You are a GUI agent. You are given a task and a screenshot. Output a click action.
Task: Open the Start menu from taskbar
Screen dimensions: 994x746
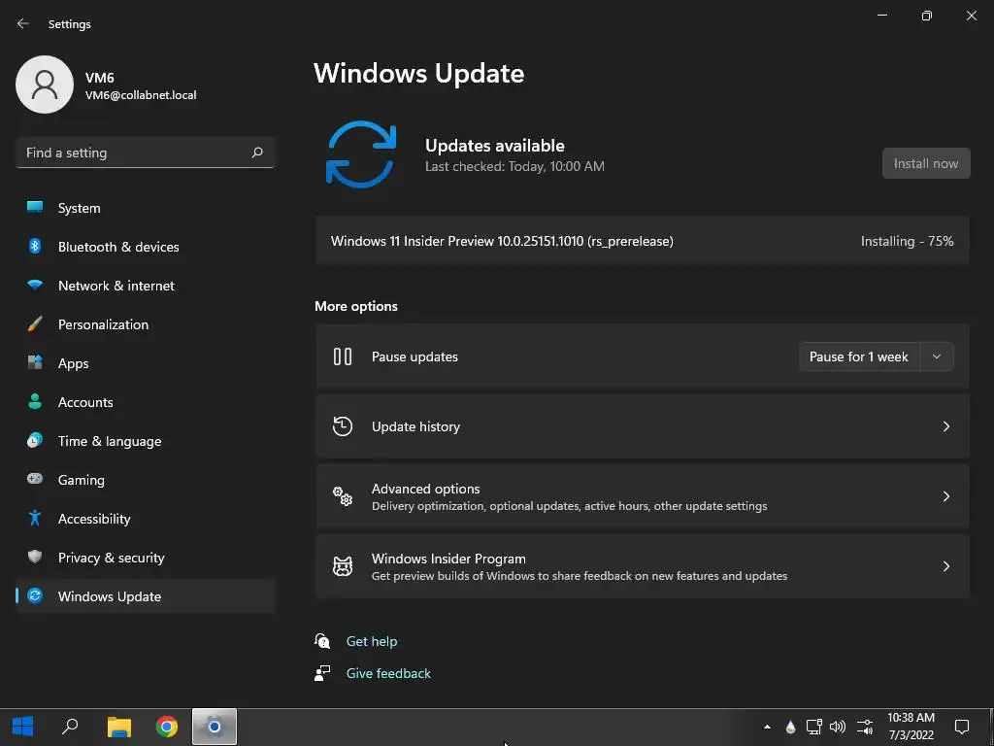pyautogui.click(x=23, y=727)
